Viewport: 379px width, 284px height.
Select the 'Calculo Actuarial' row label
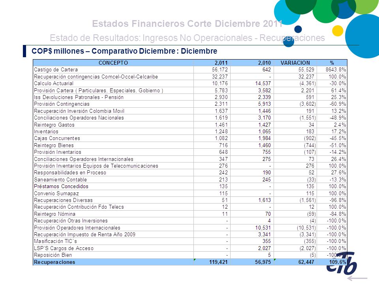(x=53, y=84)
